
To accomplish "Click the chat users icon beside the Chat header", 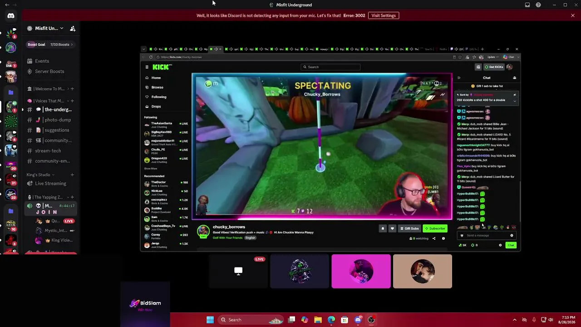I will (x=514, y=78).
